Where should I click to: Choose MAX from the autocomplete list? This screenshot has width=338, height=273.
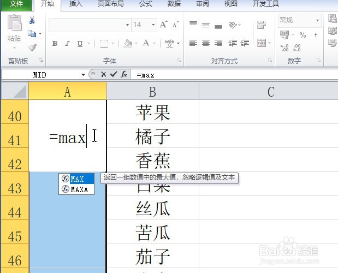click(x=76, y=179)
